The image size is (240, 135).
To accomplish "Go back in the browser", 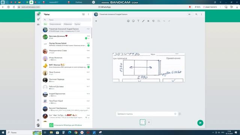I will (3, 7).
